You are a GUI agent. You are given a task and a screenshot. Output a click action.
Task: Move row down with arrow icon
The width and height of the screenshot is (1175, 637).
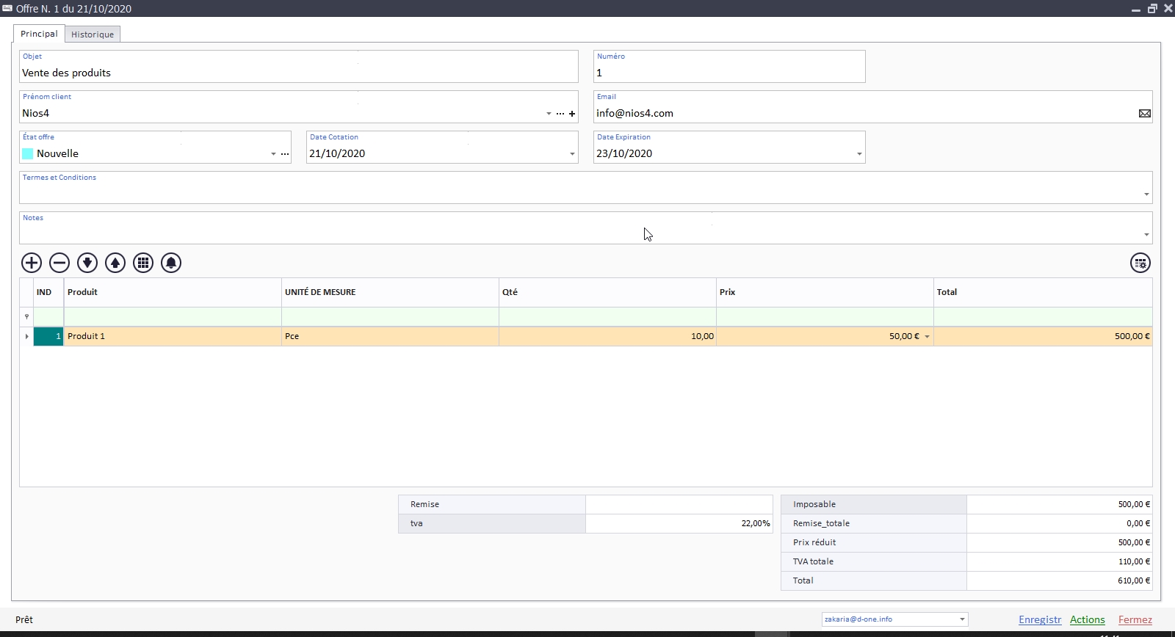tap(87, 263)
